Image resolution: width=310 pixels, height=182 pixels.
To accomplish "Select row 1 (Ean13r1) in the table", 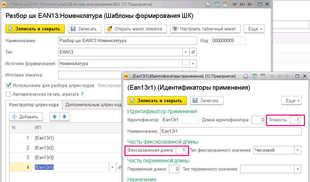I will 66,138.
